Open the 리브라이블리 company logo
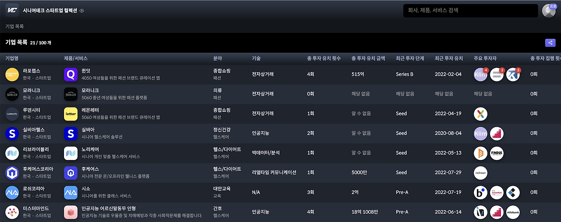Screen dimensions: 561x222 click(x=12, y=153)
